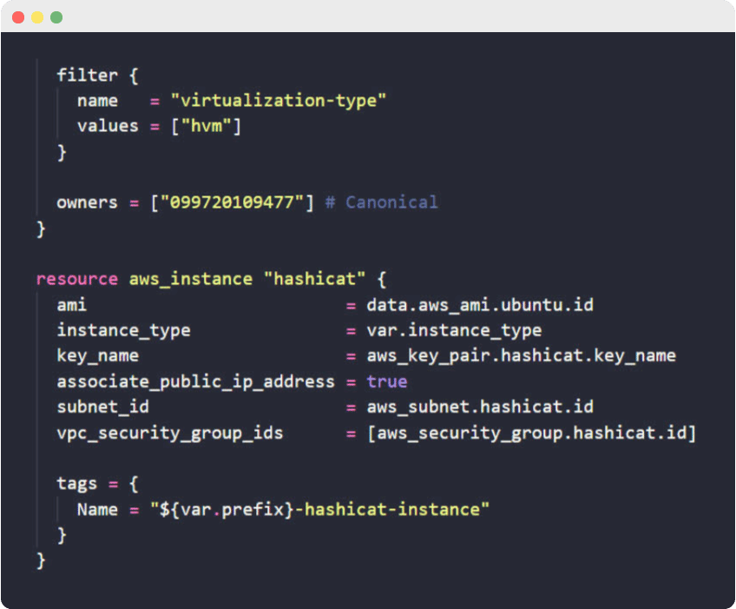Image resolution: width=736 pixels, height=609 pixels.
Task: Click the tags block keyword
Action: (x=77, y=484)
